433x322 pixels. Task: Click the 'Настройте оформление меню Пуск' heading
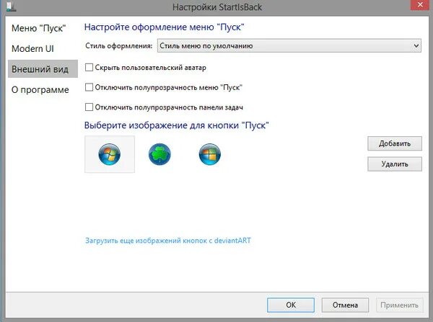(x=165, y=27)
